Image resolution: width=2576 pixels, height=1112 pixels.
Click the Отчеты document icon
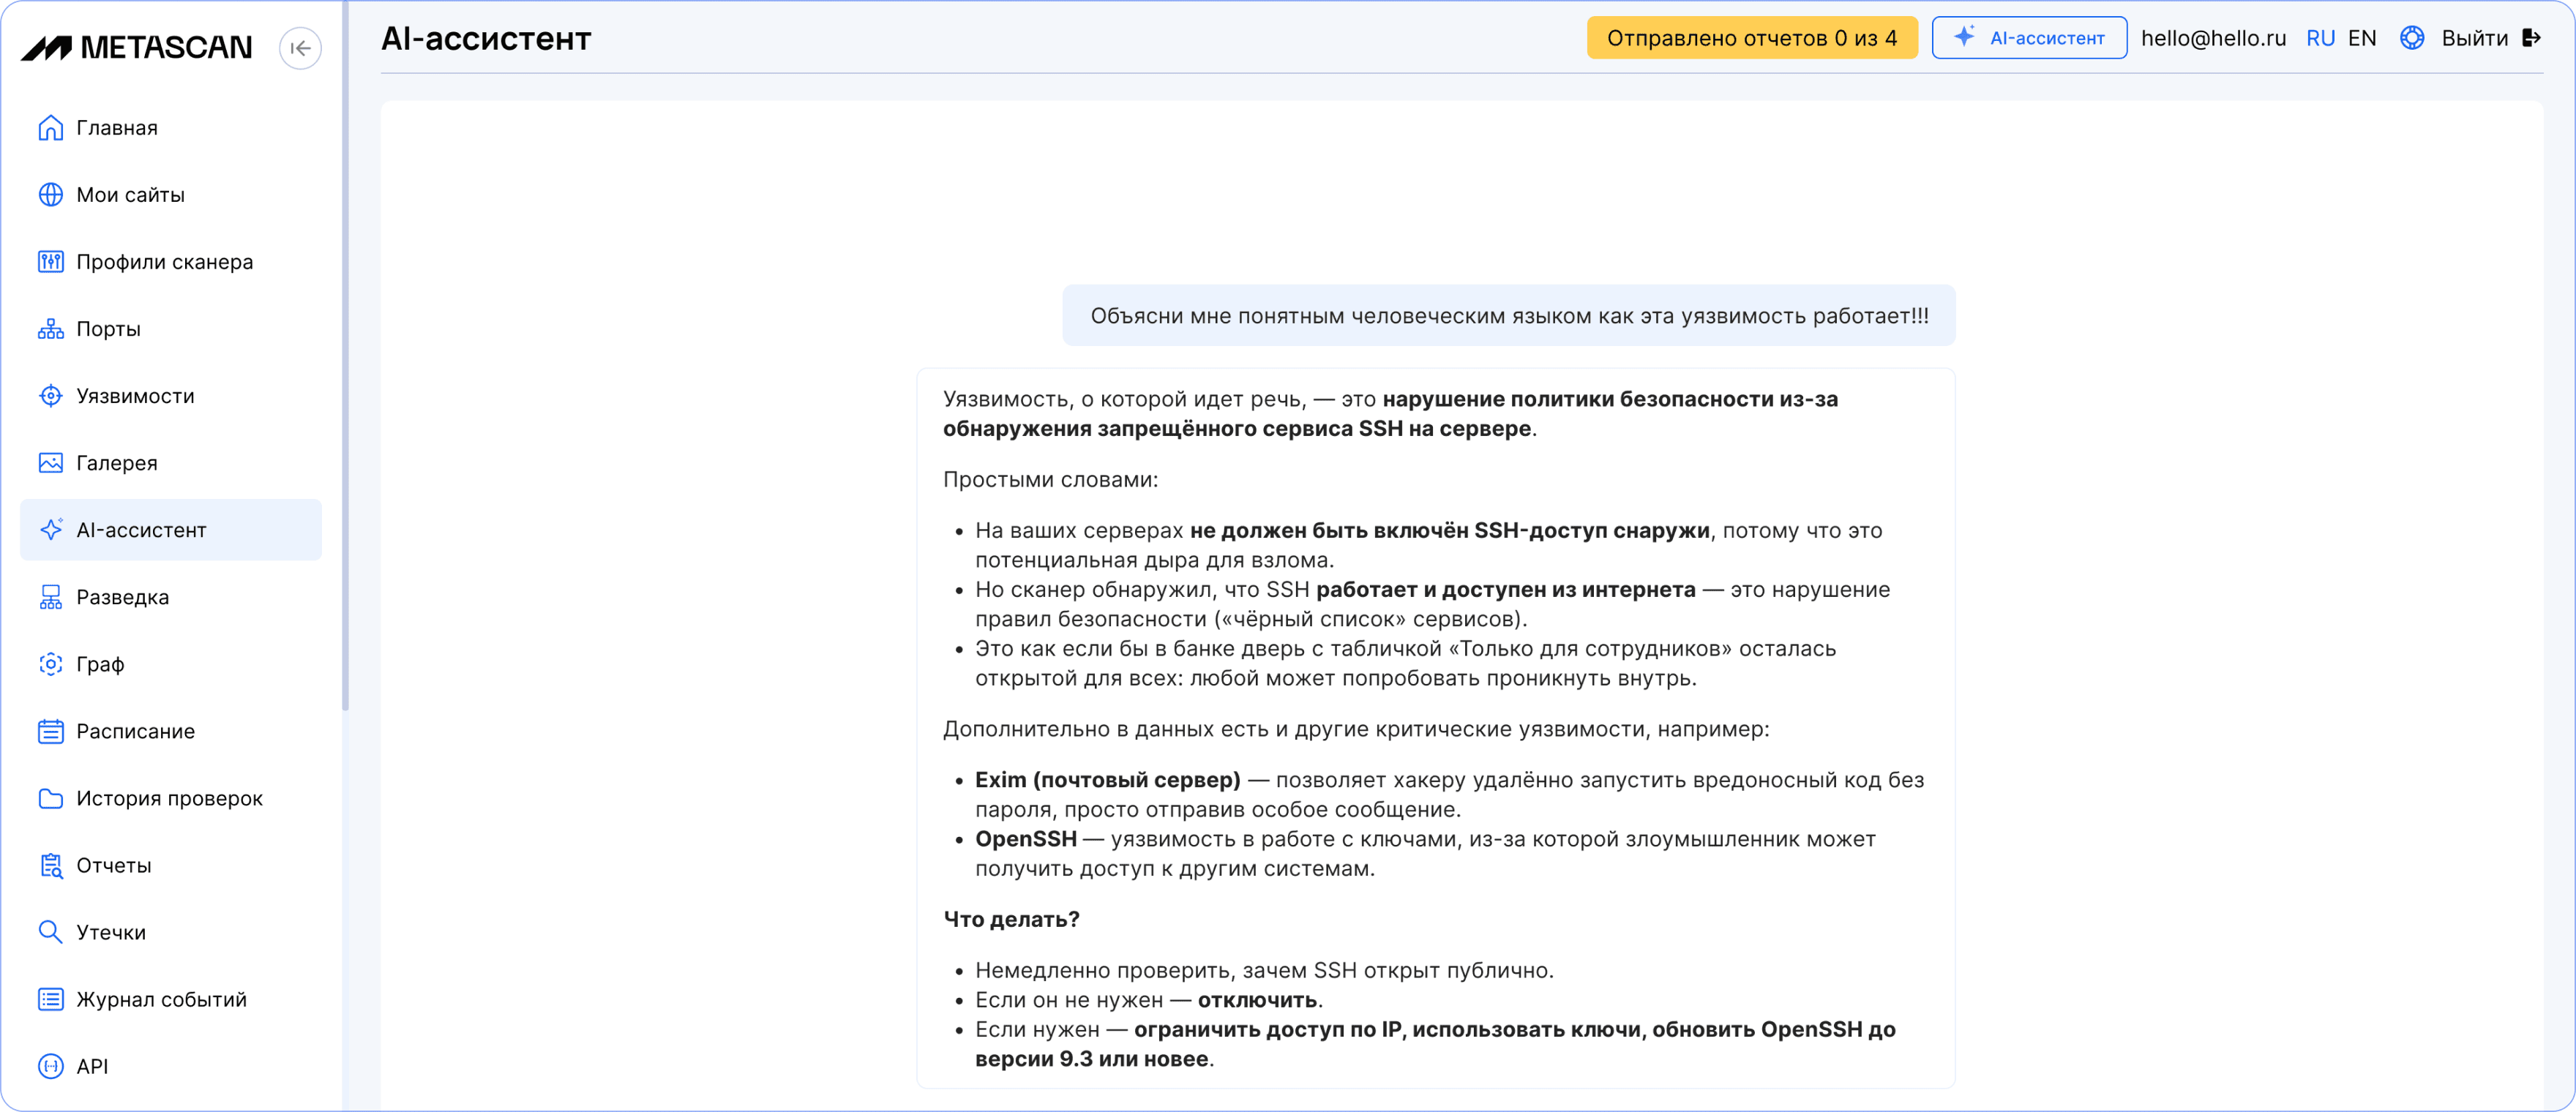[x=50, y=865]
